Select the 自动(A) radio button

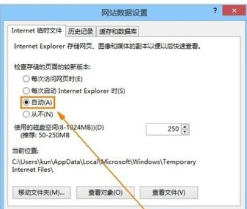26,102
